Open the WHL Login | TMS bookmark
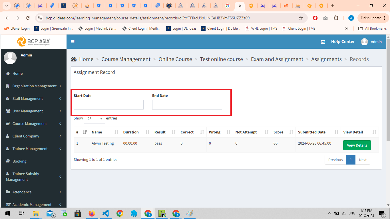This screenshot has height=219, width=390. click(x=261, y=29)
